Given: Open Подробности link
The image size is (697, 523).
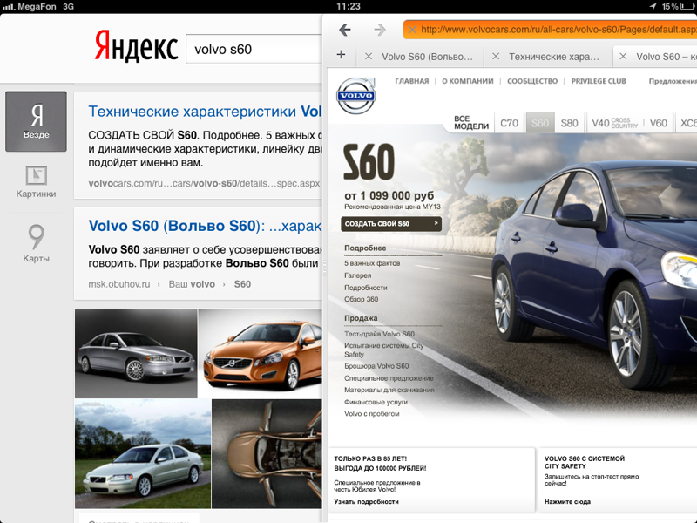Looking at the screenshot, I should click(x=365, y=288).
